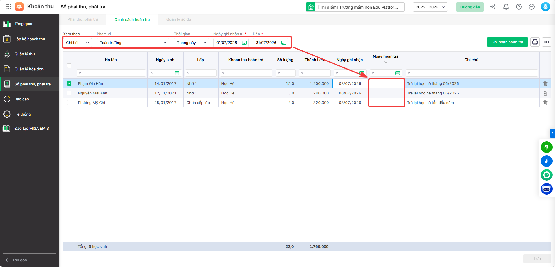
Task: Click the Thành tiền filter input
Action: tap(315, 73)
